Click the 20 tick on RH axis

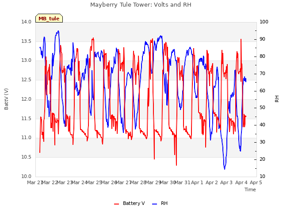(262, 159)
